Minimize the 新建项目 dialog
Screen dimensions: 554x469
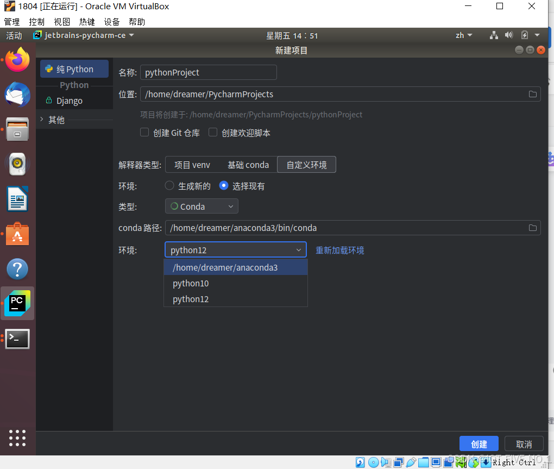[x=519, y=50]
